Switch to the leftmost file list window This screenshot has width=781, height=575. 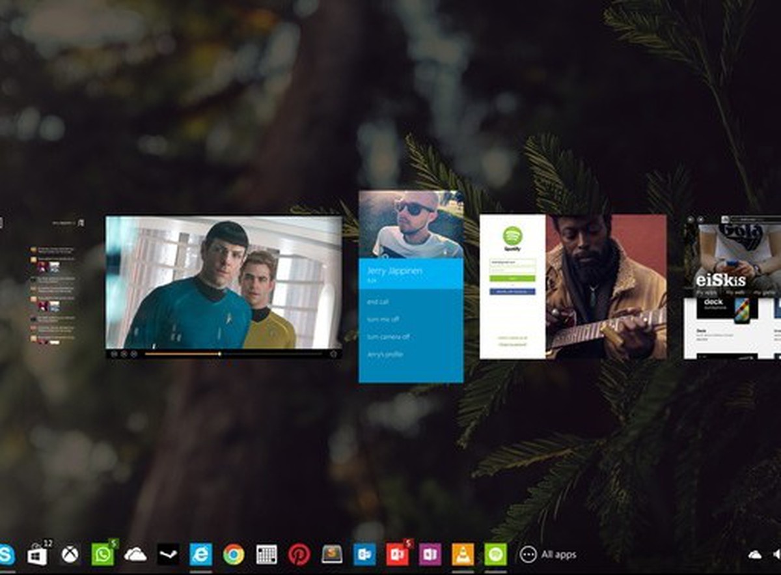coord(44,283)
